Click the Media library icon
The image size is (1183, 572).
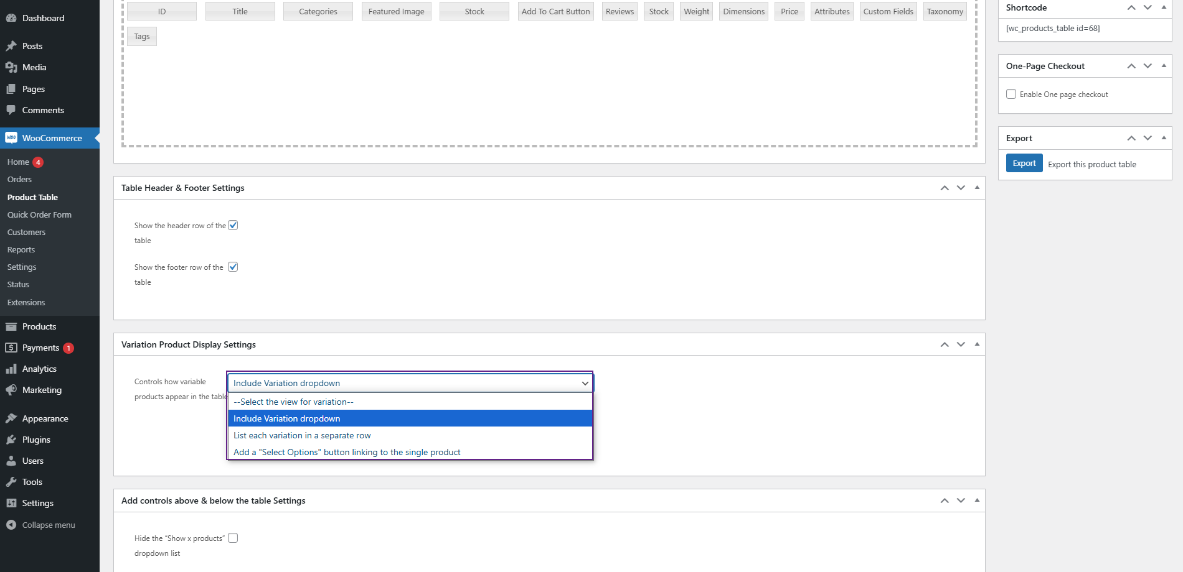(11, 67)
